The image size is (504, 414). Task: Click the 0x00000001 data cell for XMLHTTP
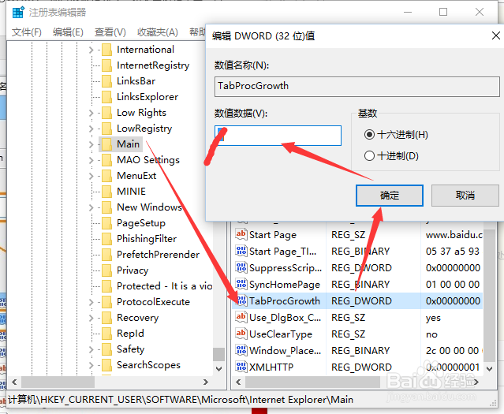click(x=453, y=367)
